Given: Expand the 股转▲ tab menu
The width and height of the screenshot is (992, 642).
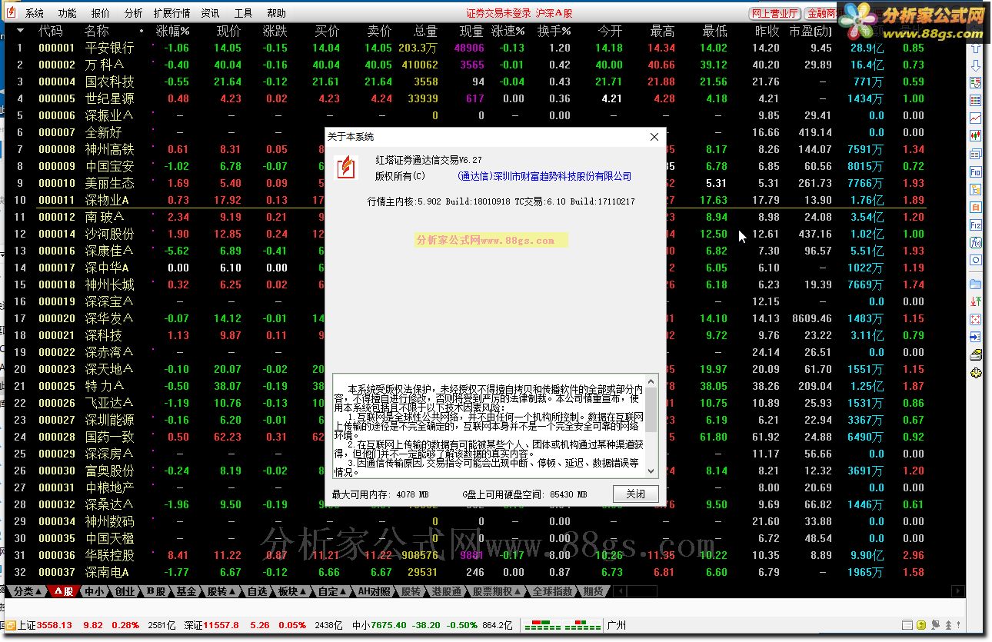Looking at the screenshot, I should [x=222, y=591].
